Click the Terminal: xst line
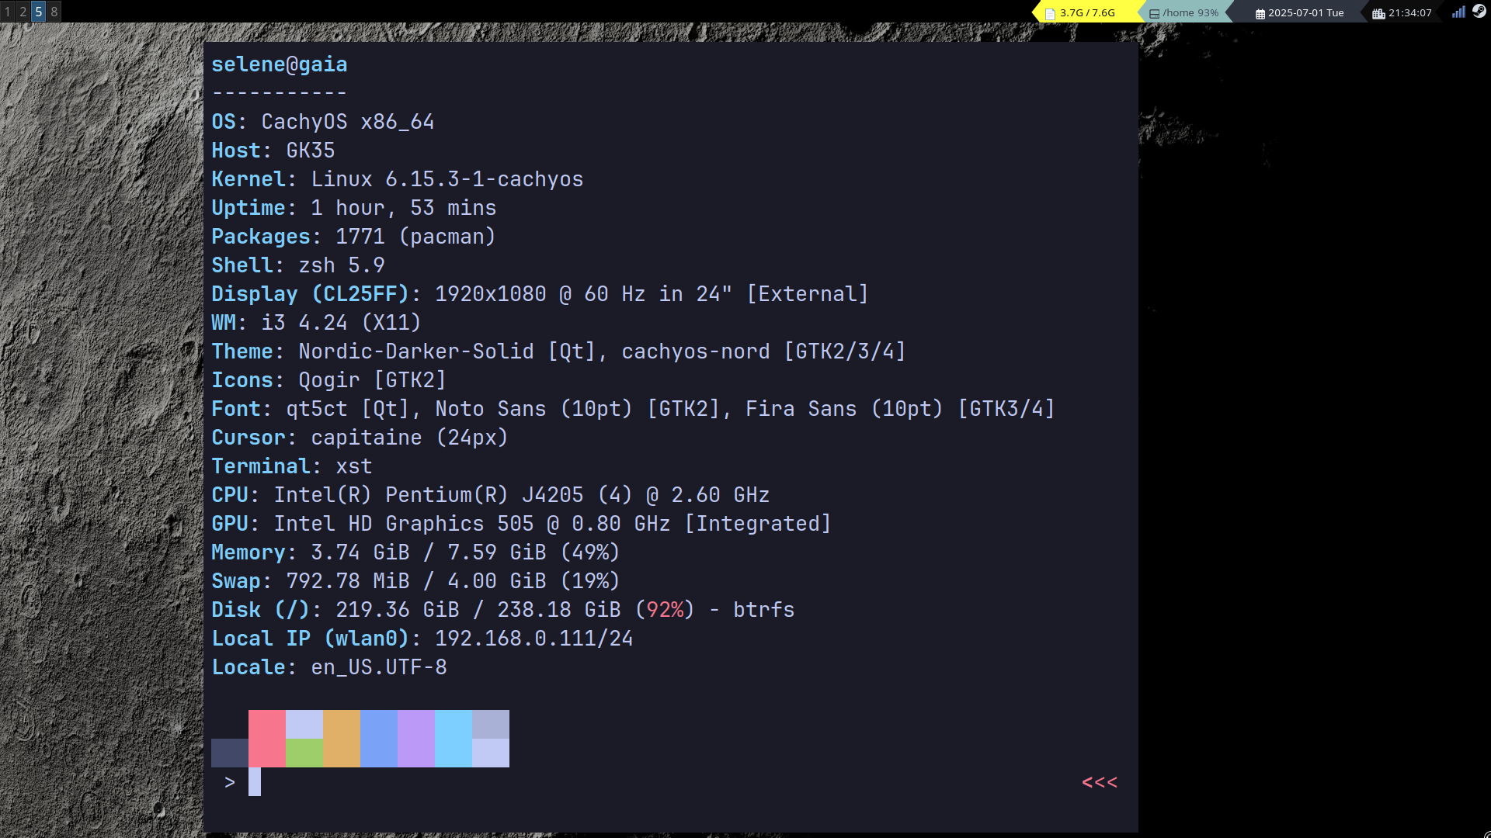Screen dimensions: 1491x838 pos(292,466)
